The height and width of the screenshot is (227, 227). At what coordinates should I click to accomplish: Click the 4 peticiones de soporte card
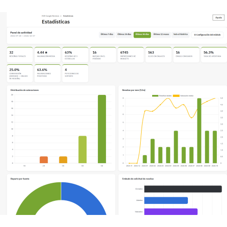click(x=75, y=73)
